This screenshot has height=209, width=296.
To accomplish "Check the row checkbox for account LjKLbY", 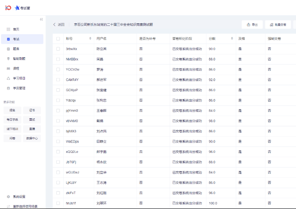I will (58, 182).
